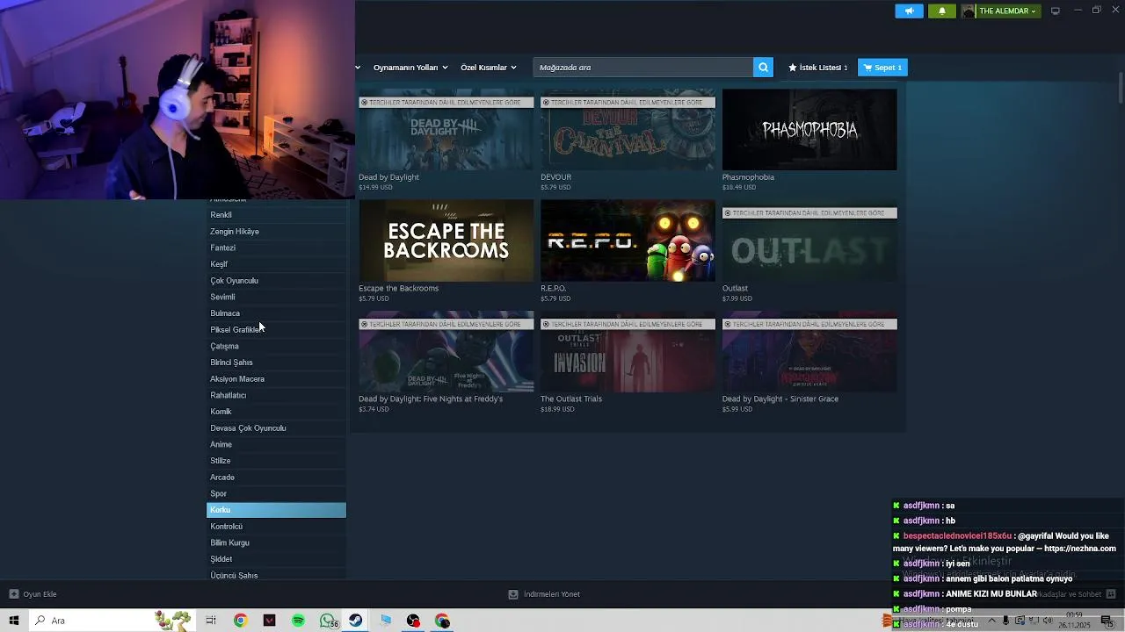Click the Kontrolcü tag
Image resolution: width=1125 pixels, height=632 pixels.
[276, 527]
